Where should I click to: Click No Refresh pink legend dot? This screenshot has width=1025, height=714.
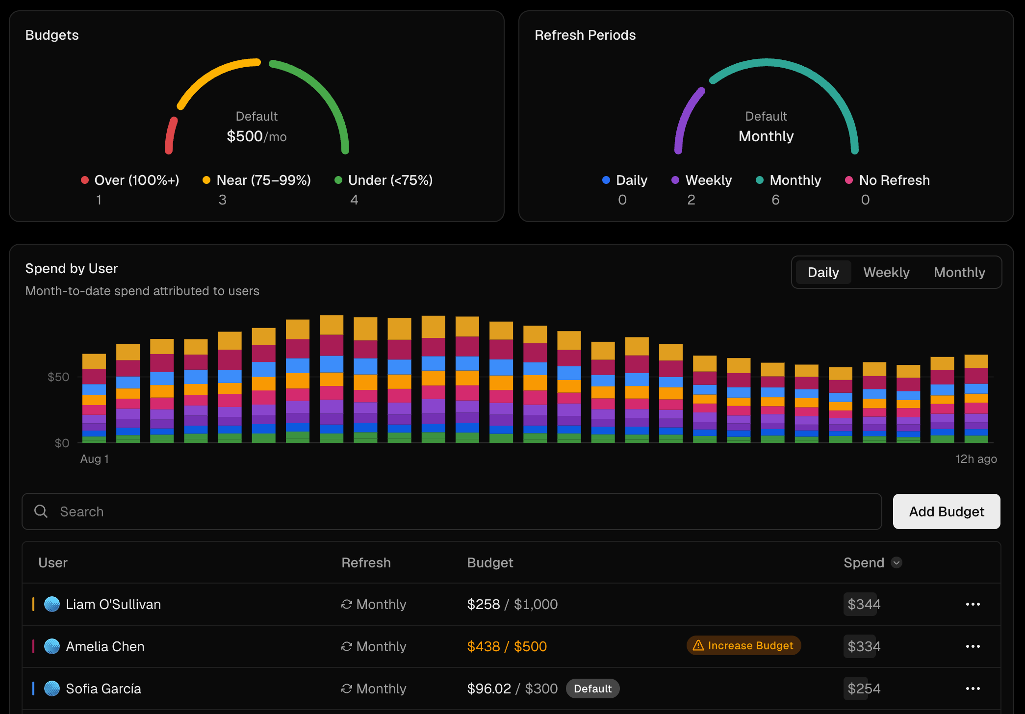pyautogui.click(x=849, y=180)
